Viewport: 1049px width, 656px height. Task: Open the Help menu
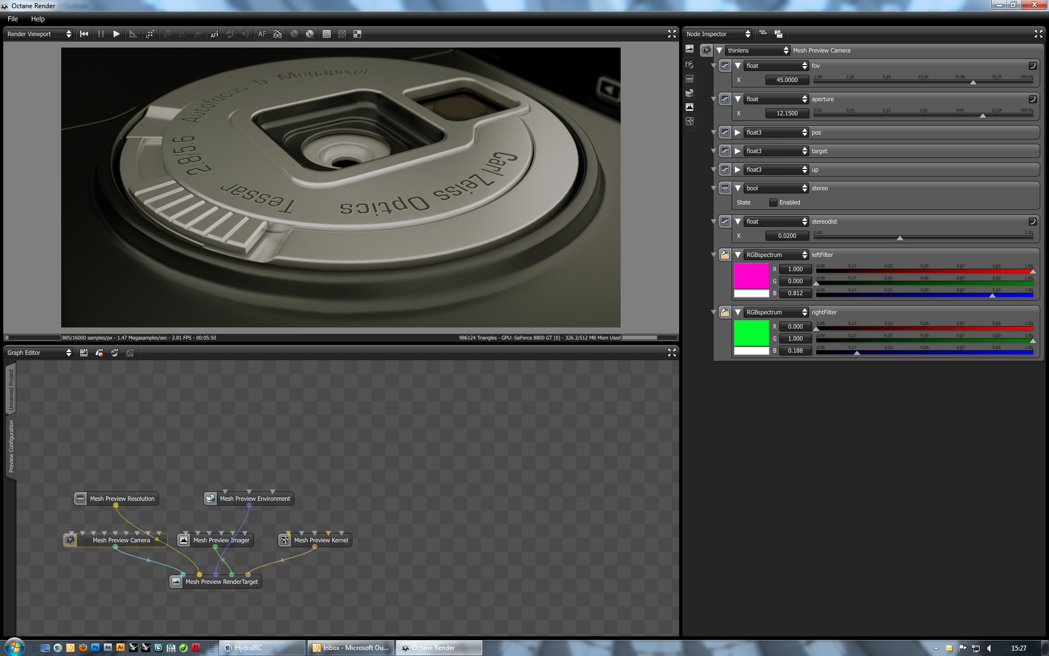(38, 19)
